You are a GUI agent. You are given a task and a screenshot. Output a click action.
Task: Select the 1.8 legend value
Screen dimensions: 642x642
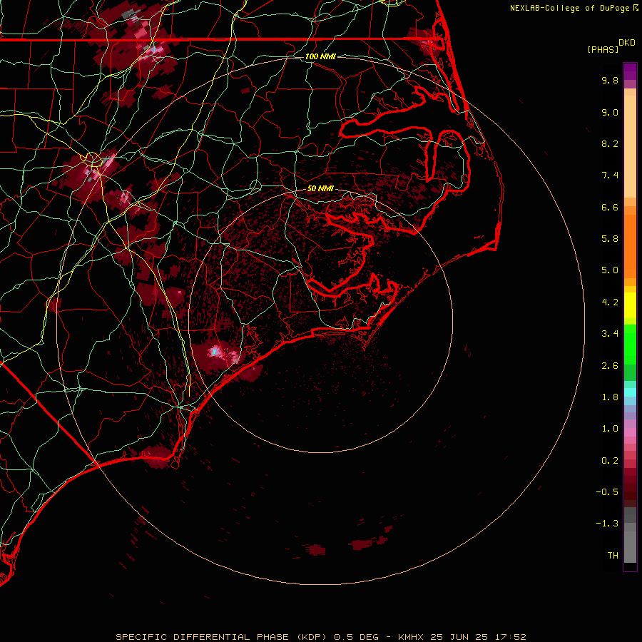point(610,397)
